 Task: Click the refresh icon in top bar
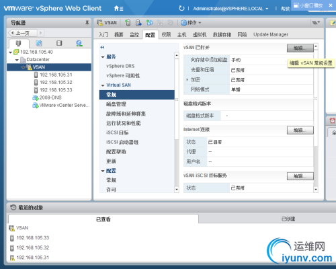point(181,8)
